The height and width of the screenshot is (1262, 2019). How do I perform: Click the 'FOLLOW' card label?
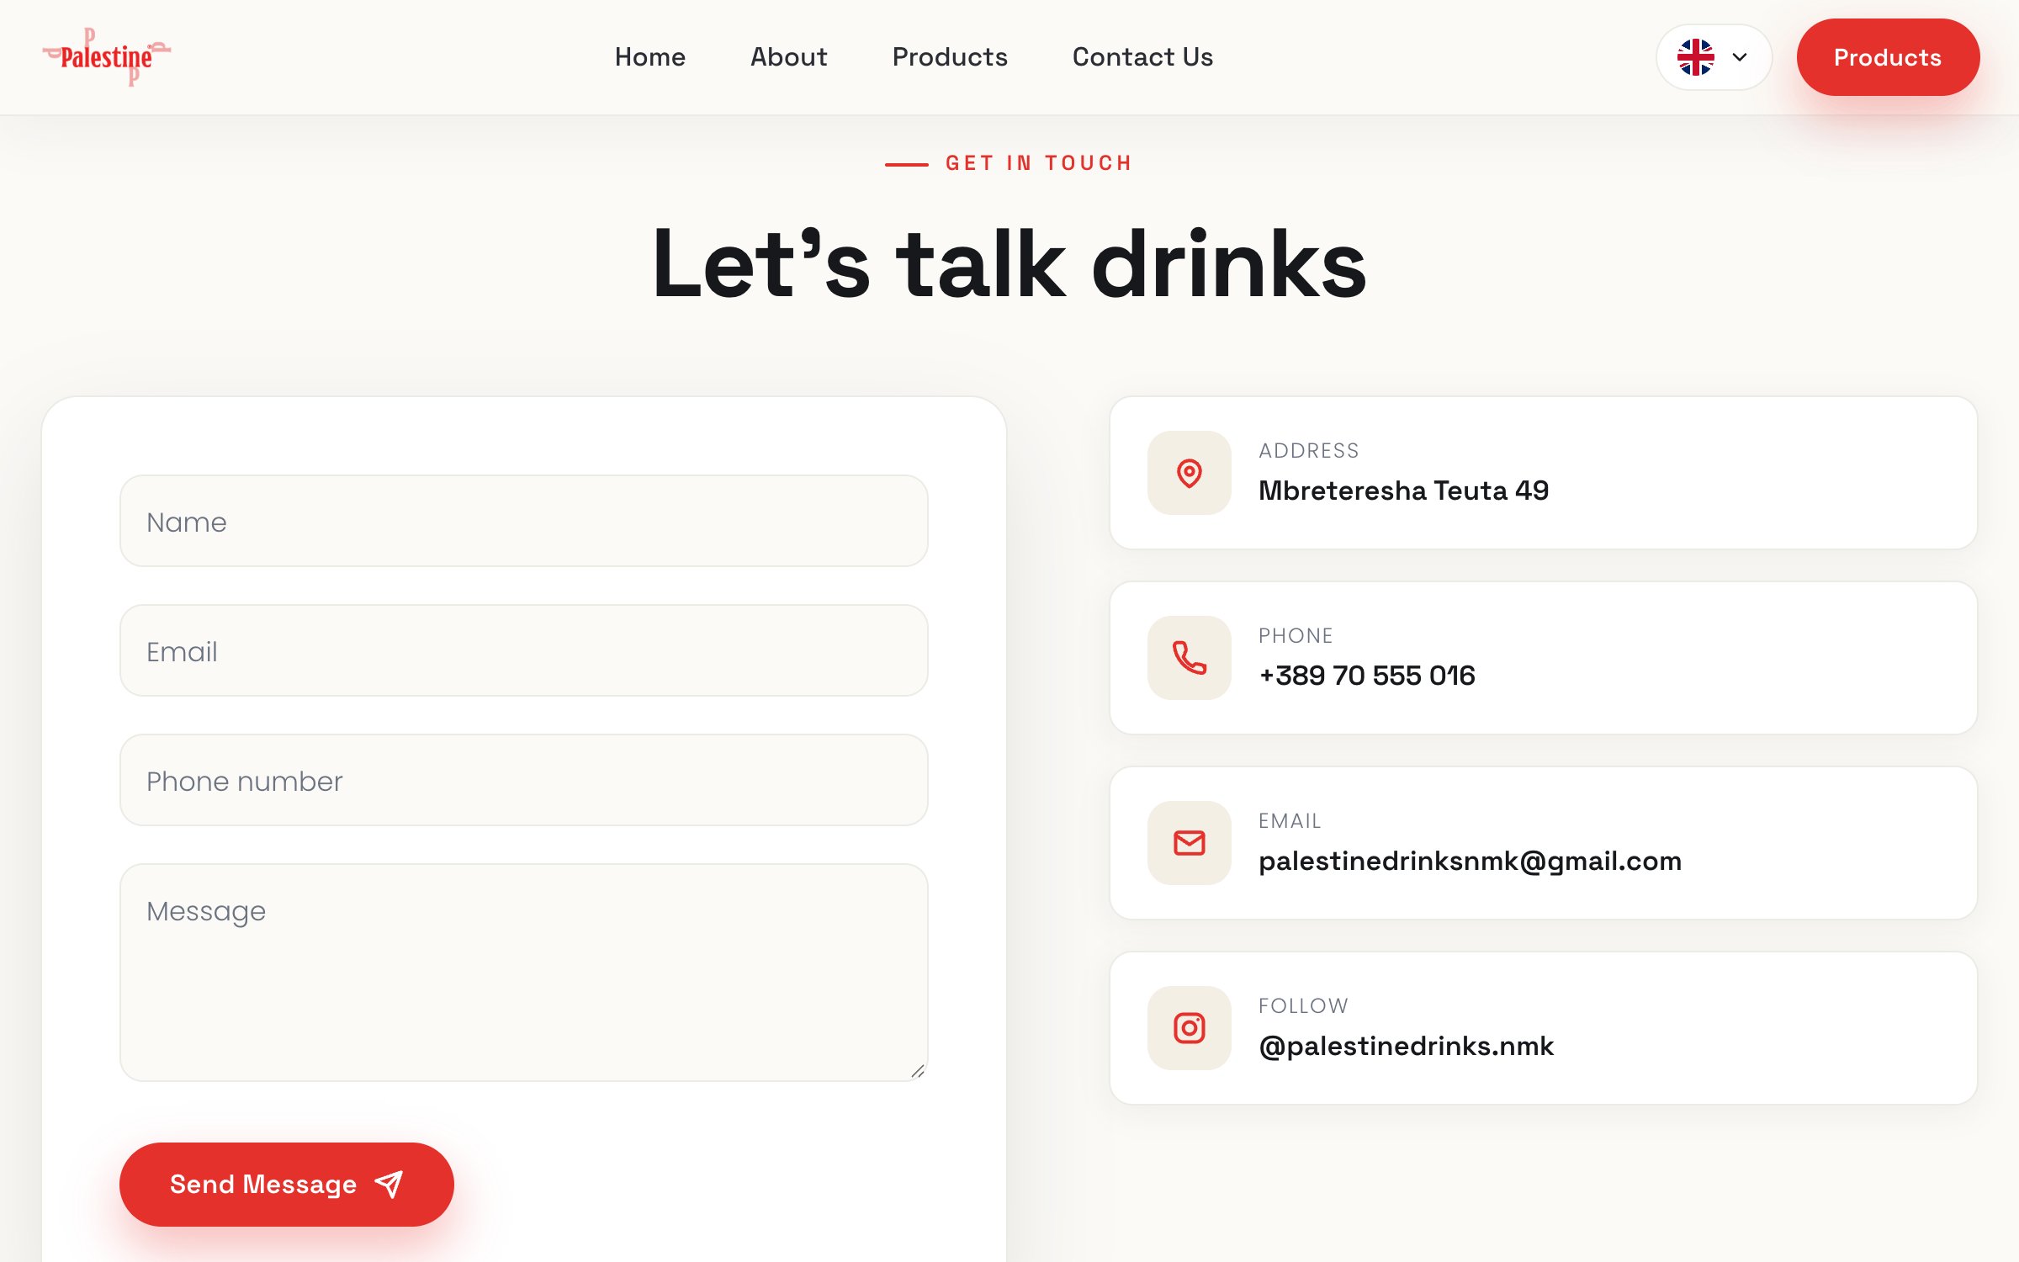click(1303, 1006)
